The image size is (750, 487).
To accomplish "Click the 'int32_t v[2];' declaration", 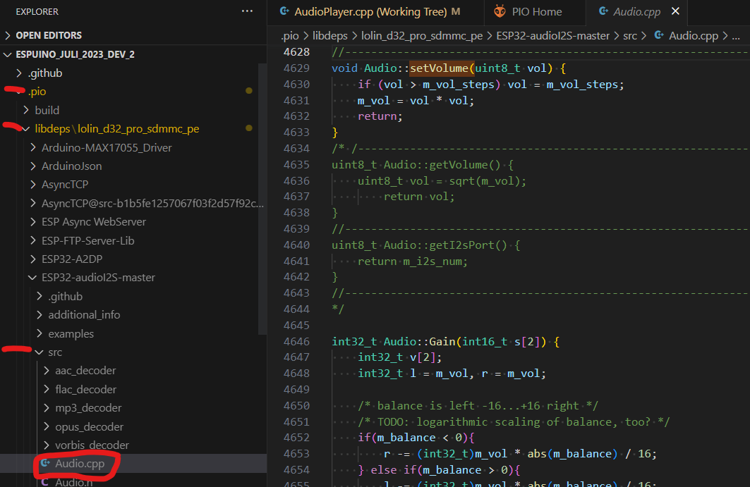I will (x=400, y=357).
